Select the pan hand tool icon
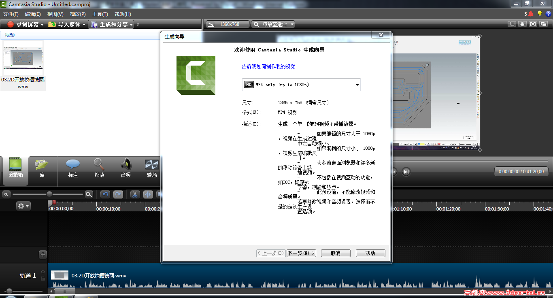The height and width of the screenshot is (298, 553). tap(522, 24)
